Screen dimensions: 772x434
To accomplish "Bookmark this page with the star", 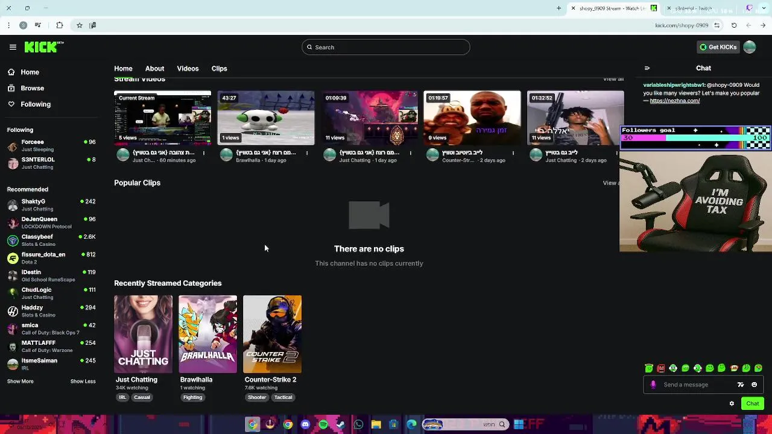I will tap(79, 25).
